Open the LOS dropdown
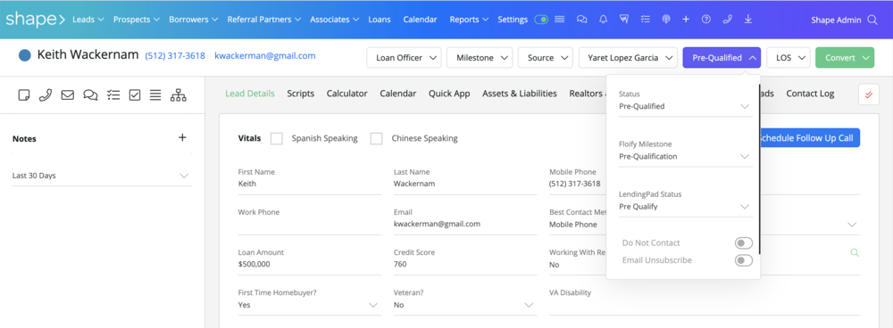Viewport: 893px width, 328px height. [x=789, y=57]
